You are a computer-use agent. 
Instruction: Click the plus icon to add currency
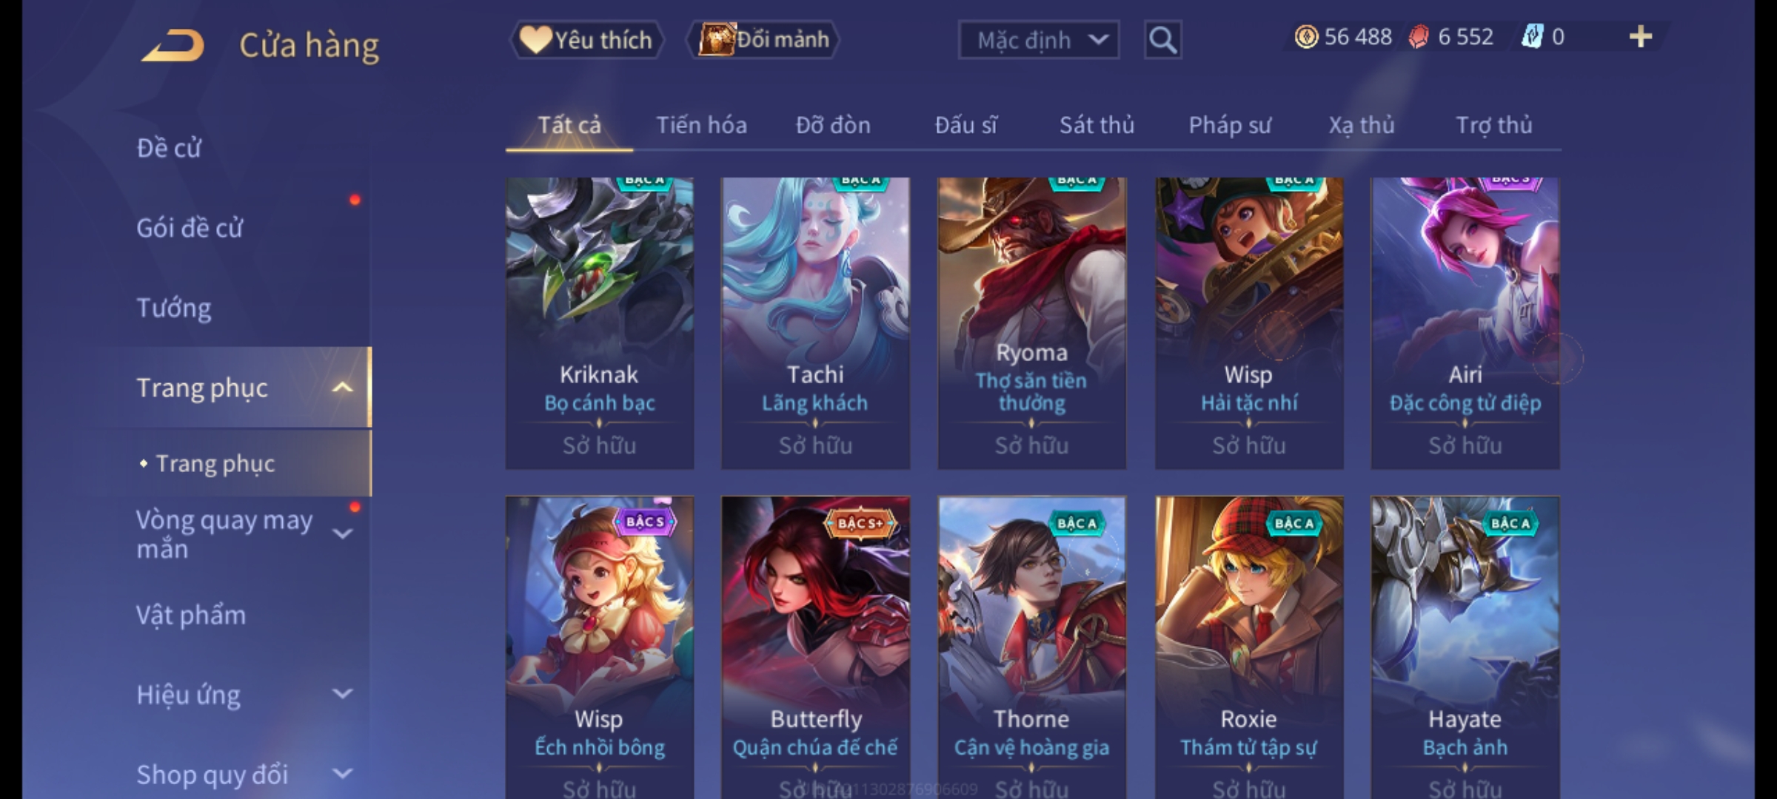1641,36
